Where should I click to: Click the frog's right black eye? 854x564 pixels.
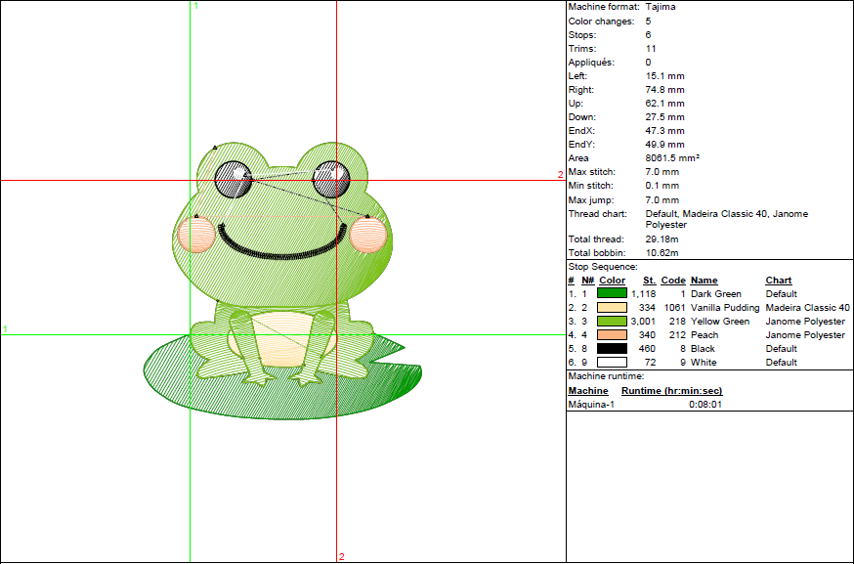coord(331,179)
